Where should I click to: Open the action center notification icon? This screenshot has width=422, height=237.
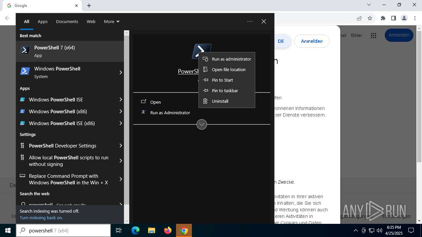click(411, 230)
